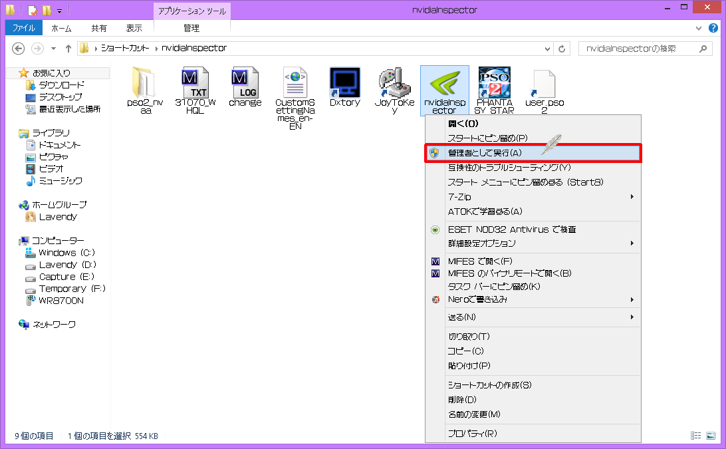Expand the 7-Zip submenu
This screenshot has height=449, width=726.
point(632,196)
